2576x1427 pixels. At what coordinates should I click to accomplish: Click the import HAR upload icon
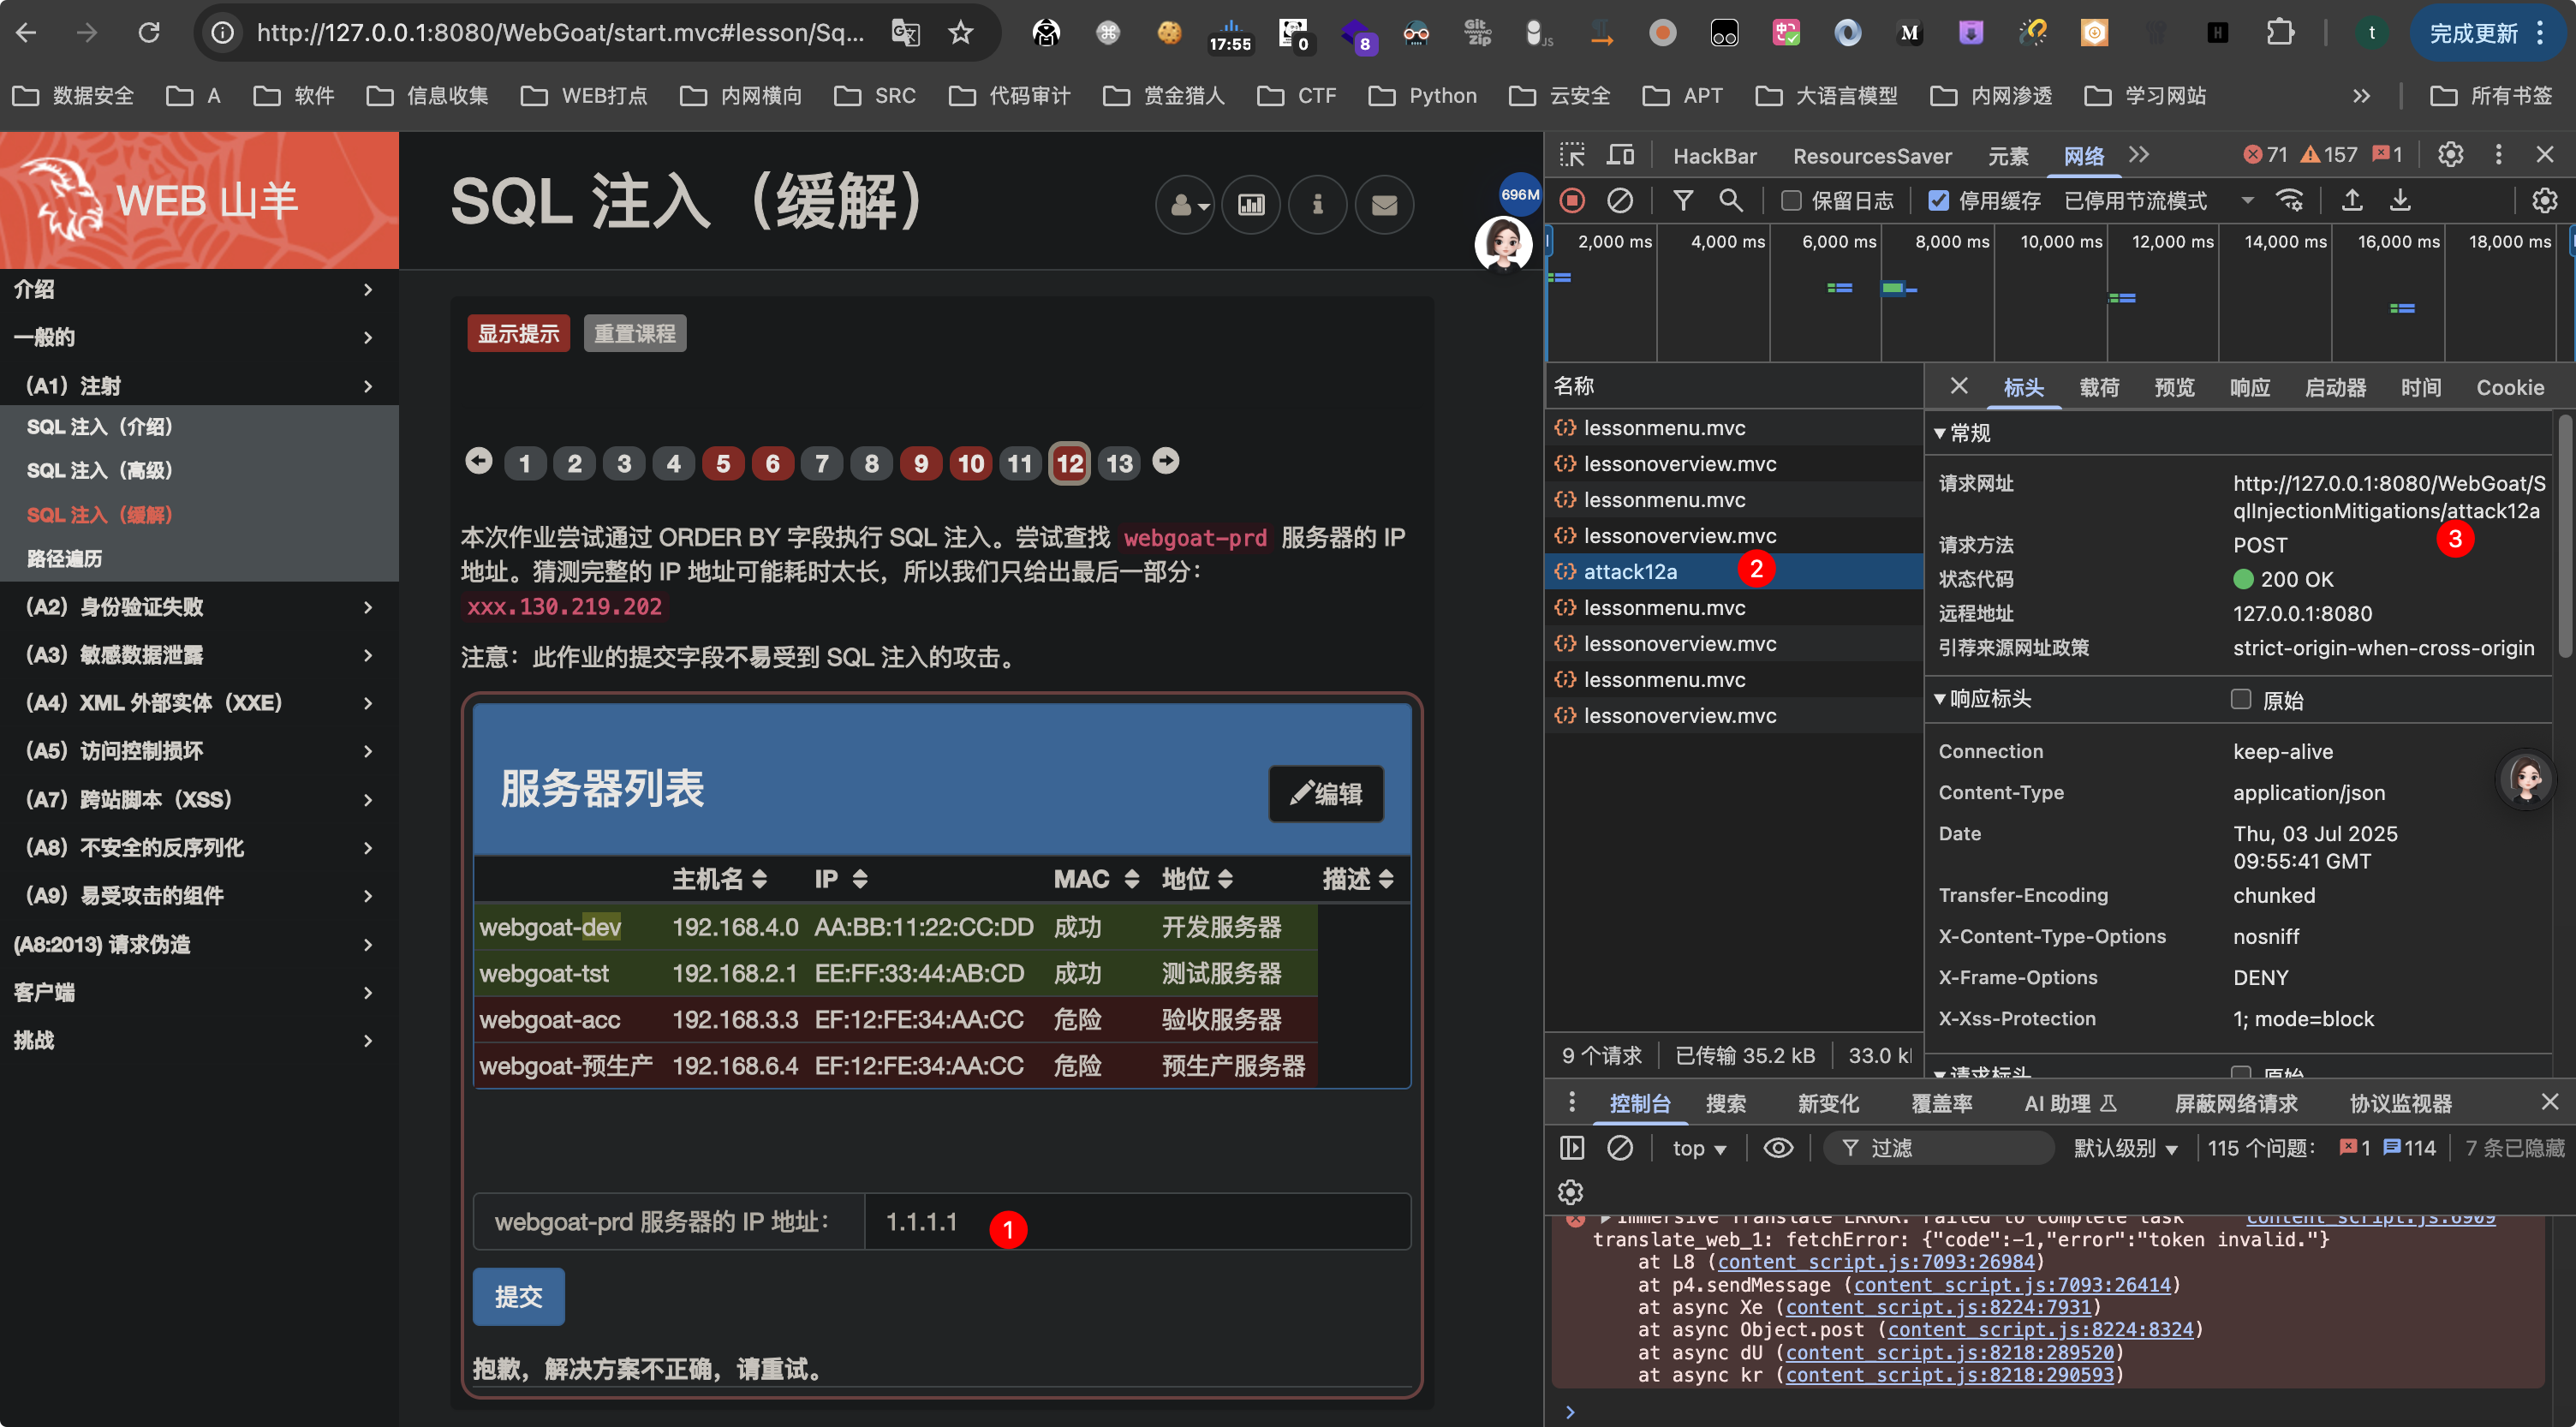pyautogui.click(x=2352, y=201)
